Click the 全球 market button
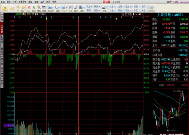The image size is (189, 135). (120, 7)
